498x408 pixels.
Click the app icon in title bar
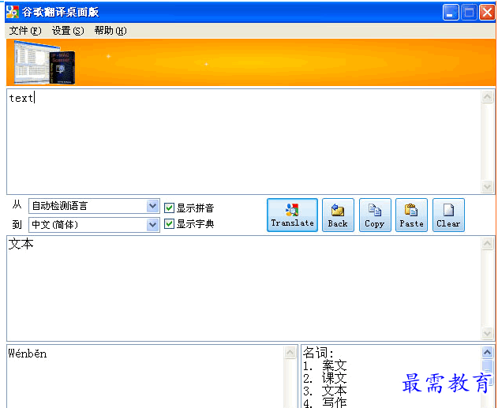13,12
